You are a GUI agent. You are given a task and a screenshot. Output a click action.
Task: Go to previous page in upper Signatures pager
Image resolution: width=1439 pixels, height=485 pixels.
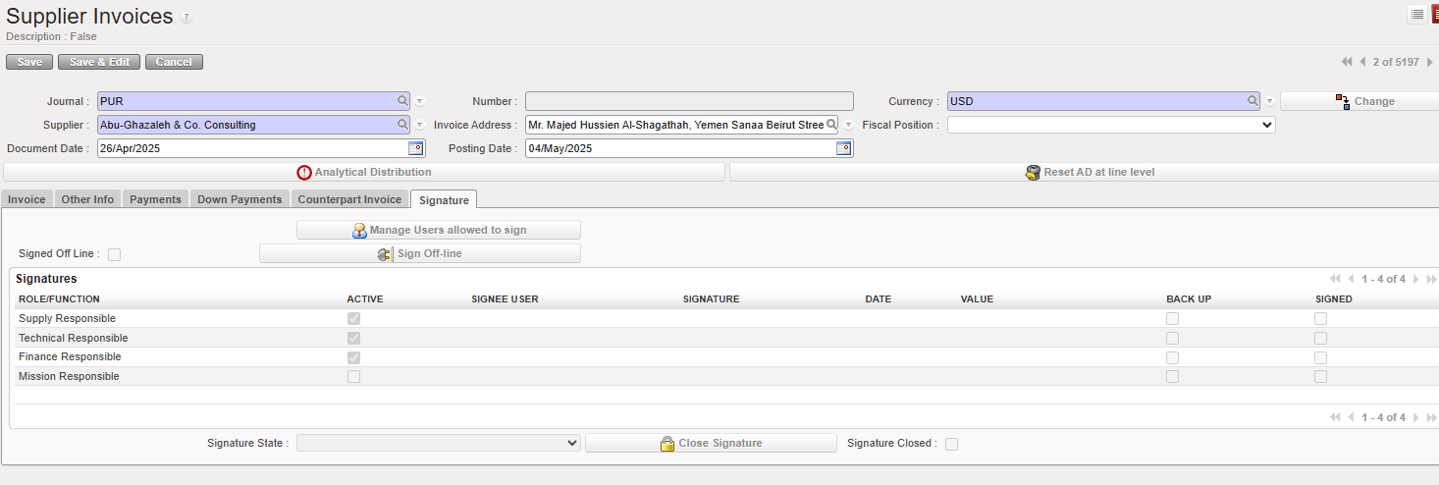(1352, 279)
